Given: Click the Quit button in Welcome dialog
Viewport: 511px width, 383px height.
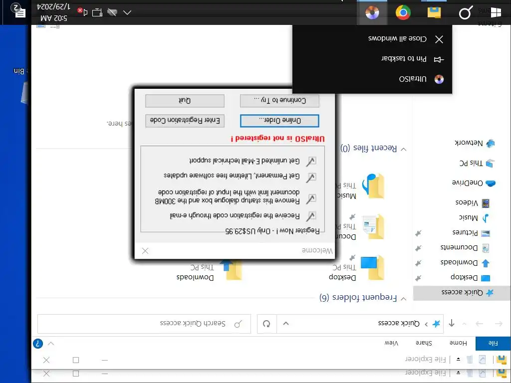Looking at the screenshot, I should (185, 101).
